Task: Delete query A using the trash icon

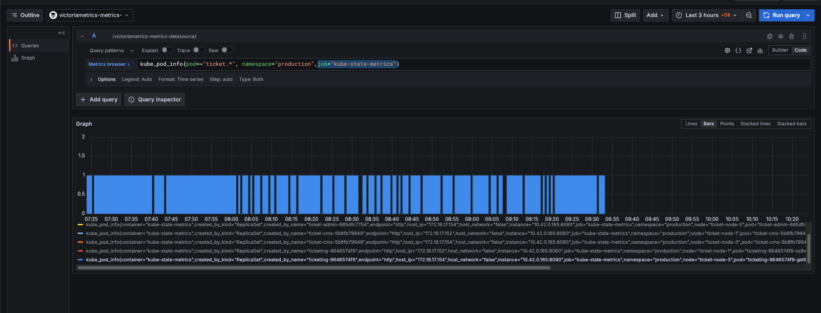Action: point(791,36)
